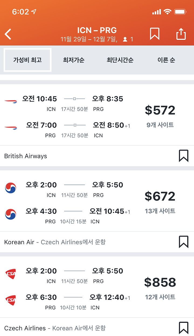Image resolution: width=194 pixels, height=336 pixels.
Task: View 13개 사이트 booking sites link
Action: coord(160,211)
